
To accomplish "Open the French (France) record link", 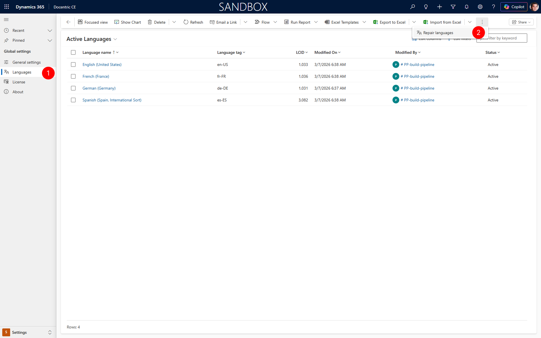I will [x=96, y=76].
